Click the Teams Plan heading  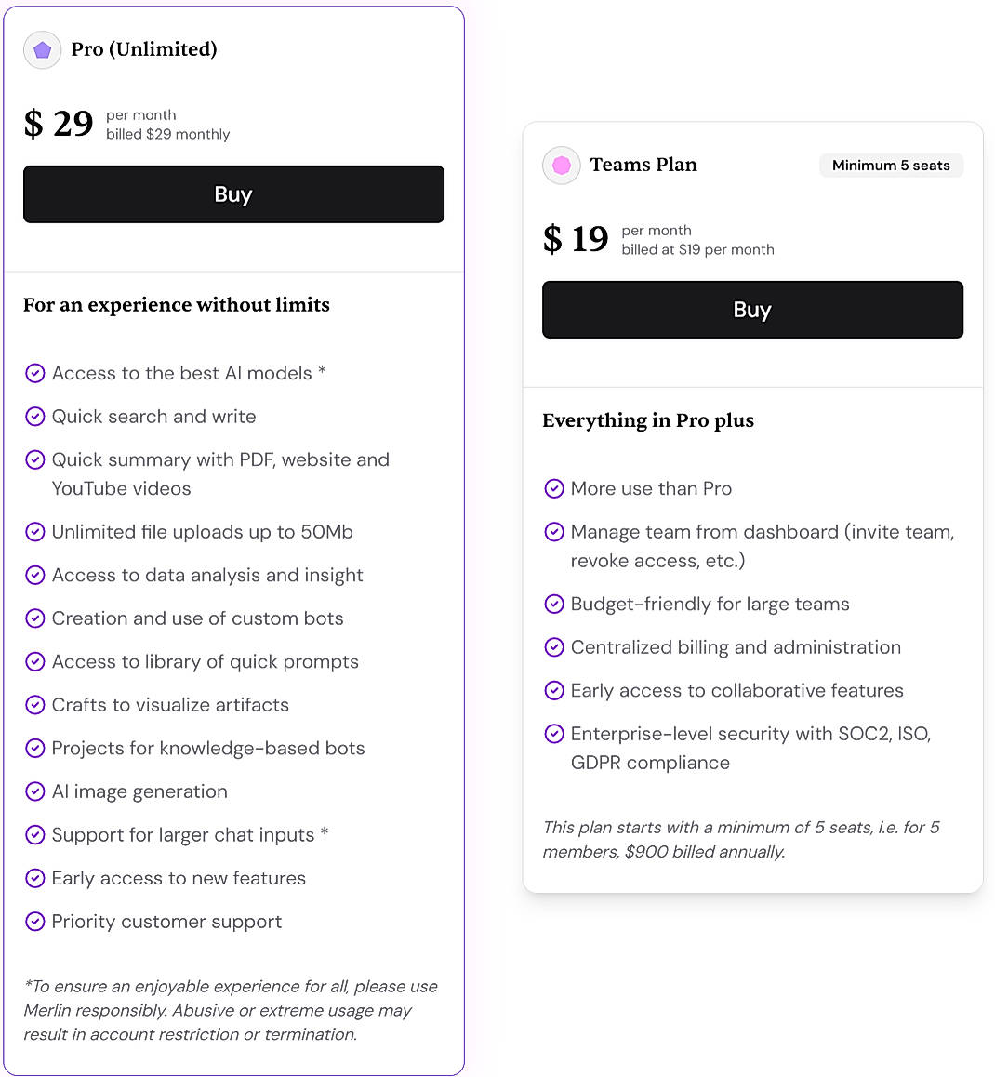tap(643, 165)
